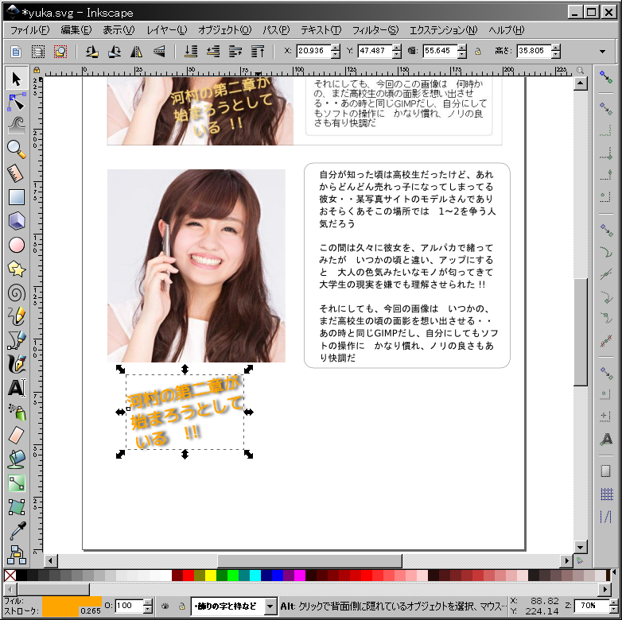Screen dimensions: 622x620
Task: Open the 編集(E) menu
Action: [76, 30]
